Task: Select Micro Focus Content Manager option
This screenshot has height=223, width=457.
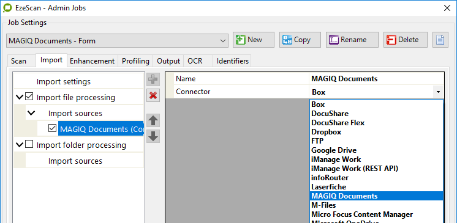Action: (x=376, y=214)
